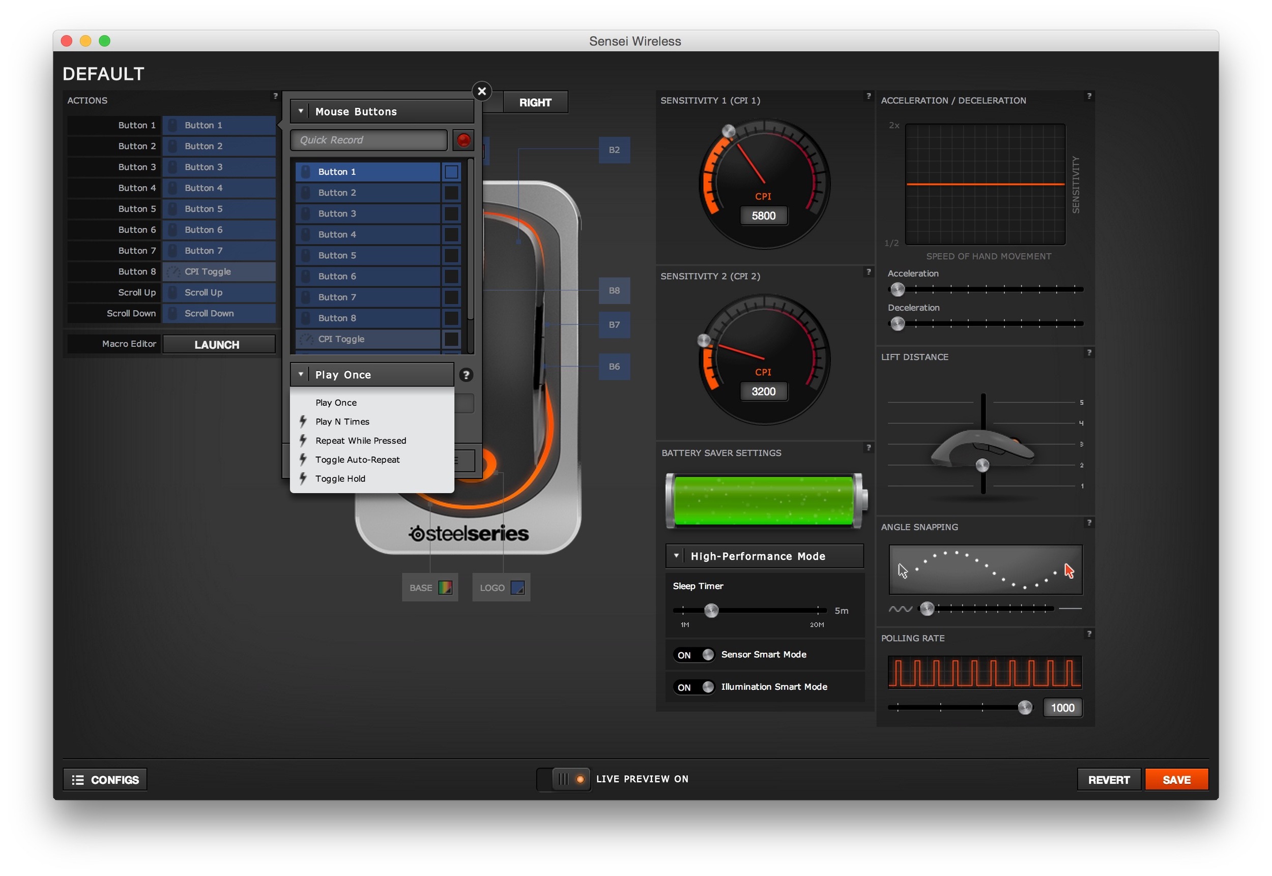This screenshot has width=1272, height=876.
Task: Open help for Actions panel
Action: click(x=275, y=96)
